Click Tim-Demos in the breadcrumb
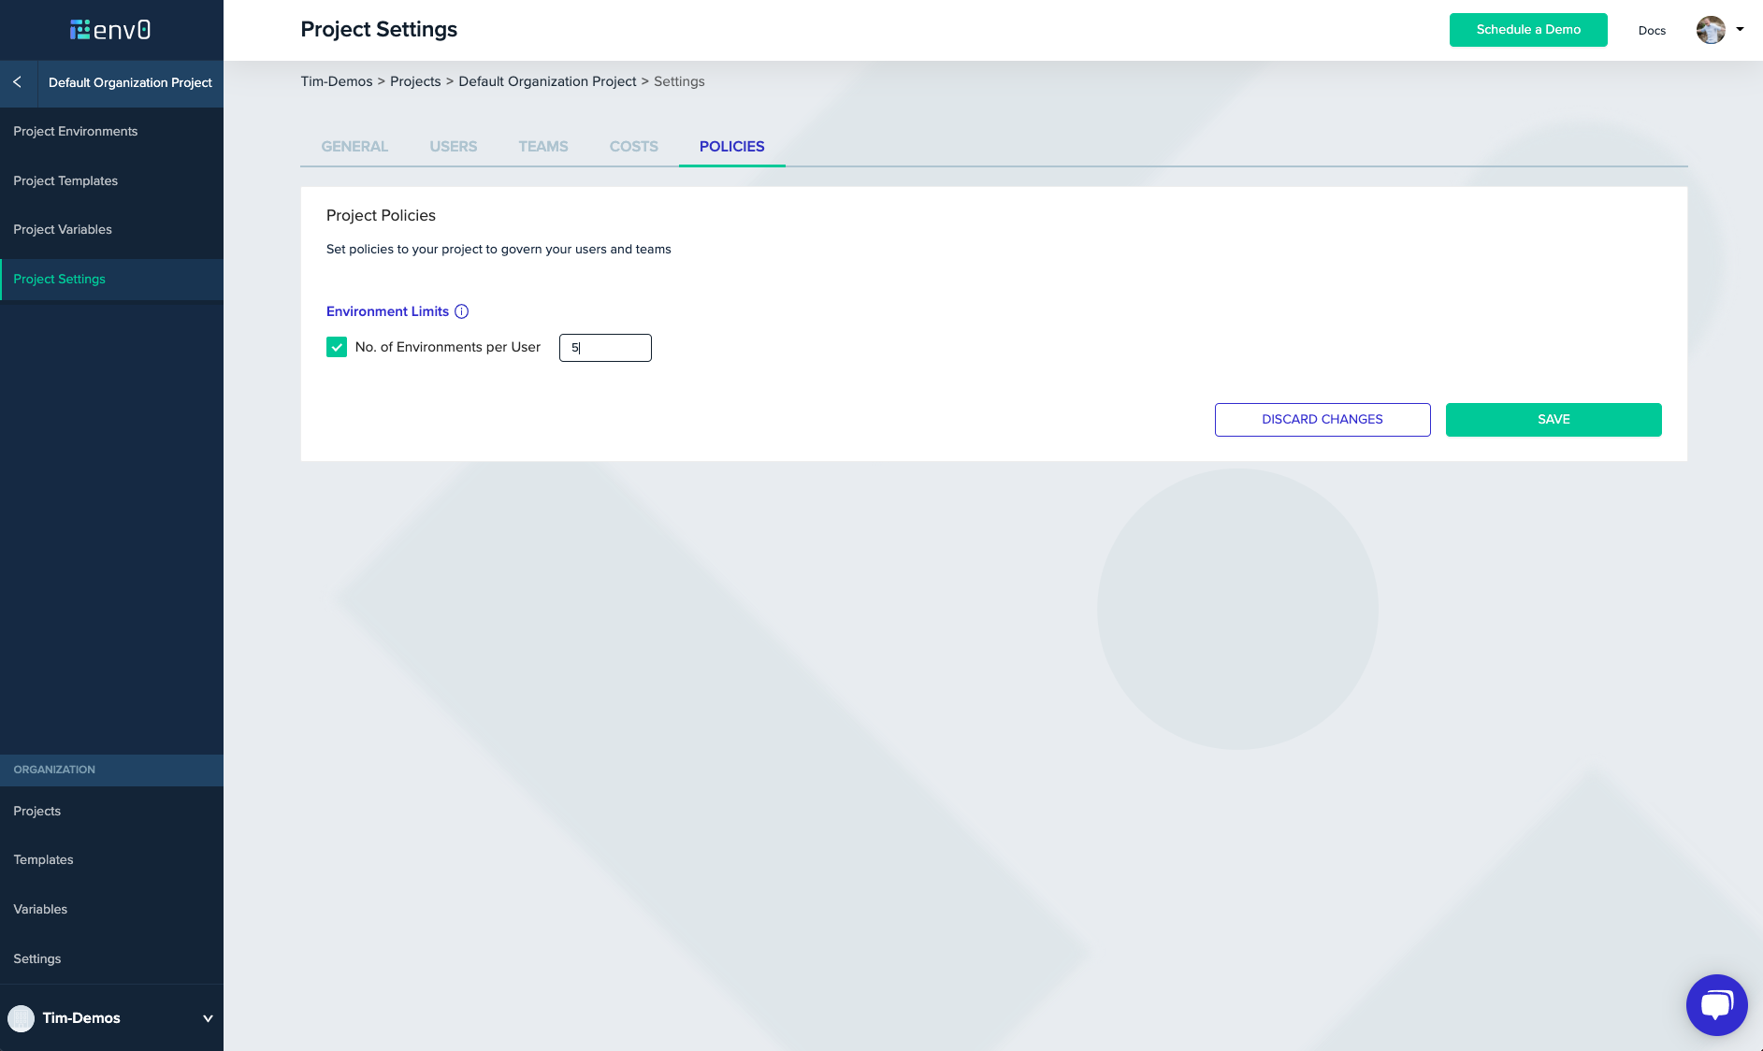1763x1051 pixels. [337, 81]
